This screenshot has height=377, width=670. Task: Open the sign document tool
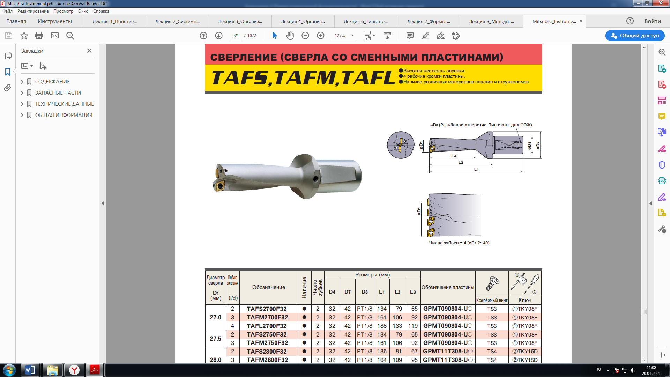441,36
